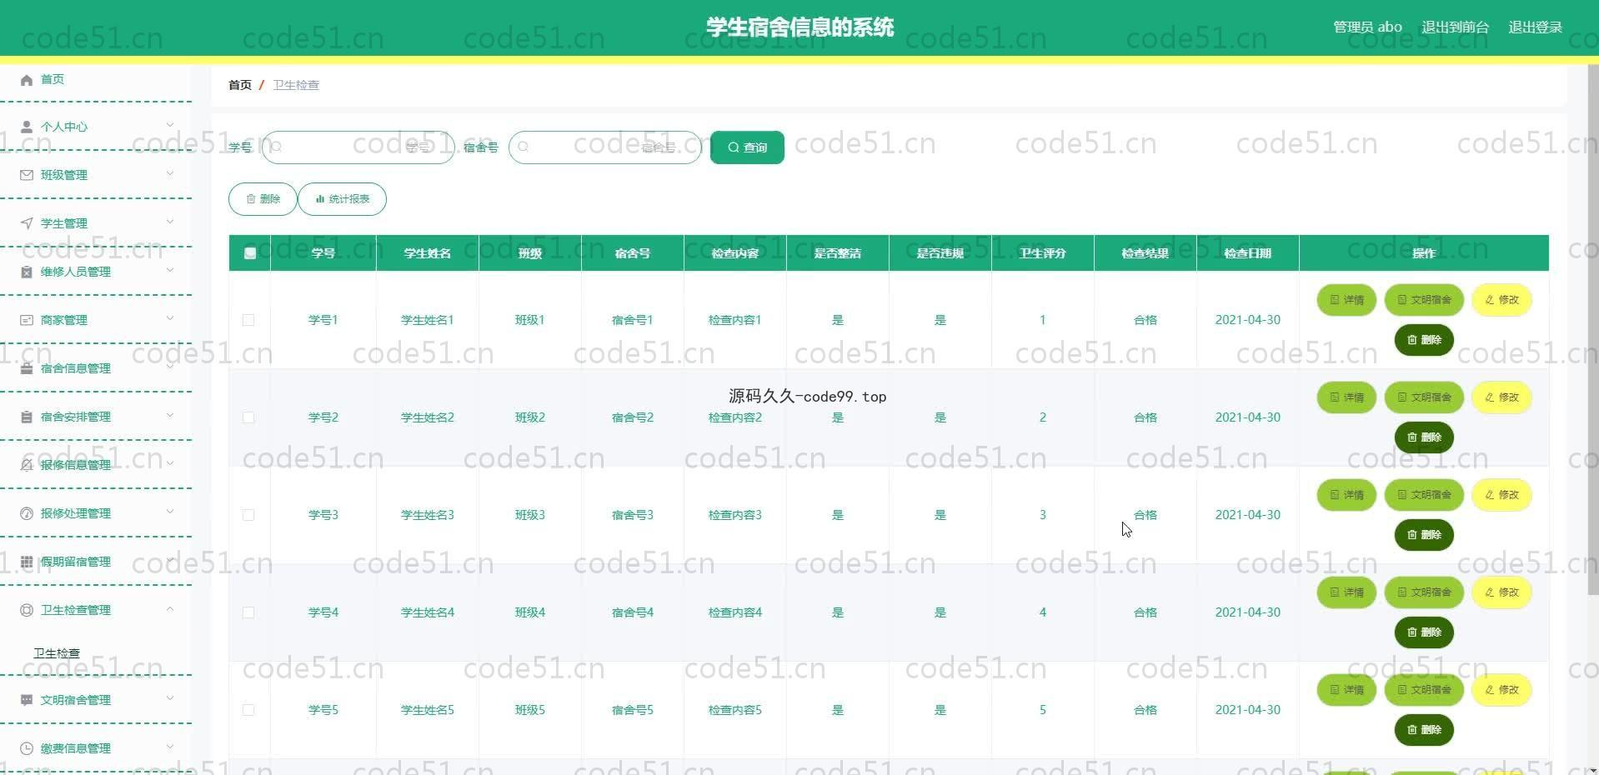The height and width of the screenshot is (775, 1599).
Task: Click 首页 in the breadcrumb
Action: click(240, 85)
